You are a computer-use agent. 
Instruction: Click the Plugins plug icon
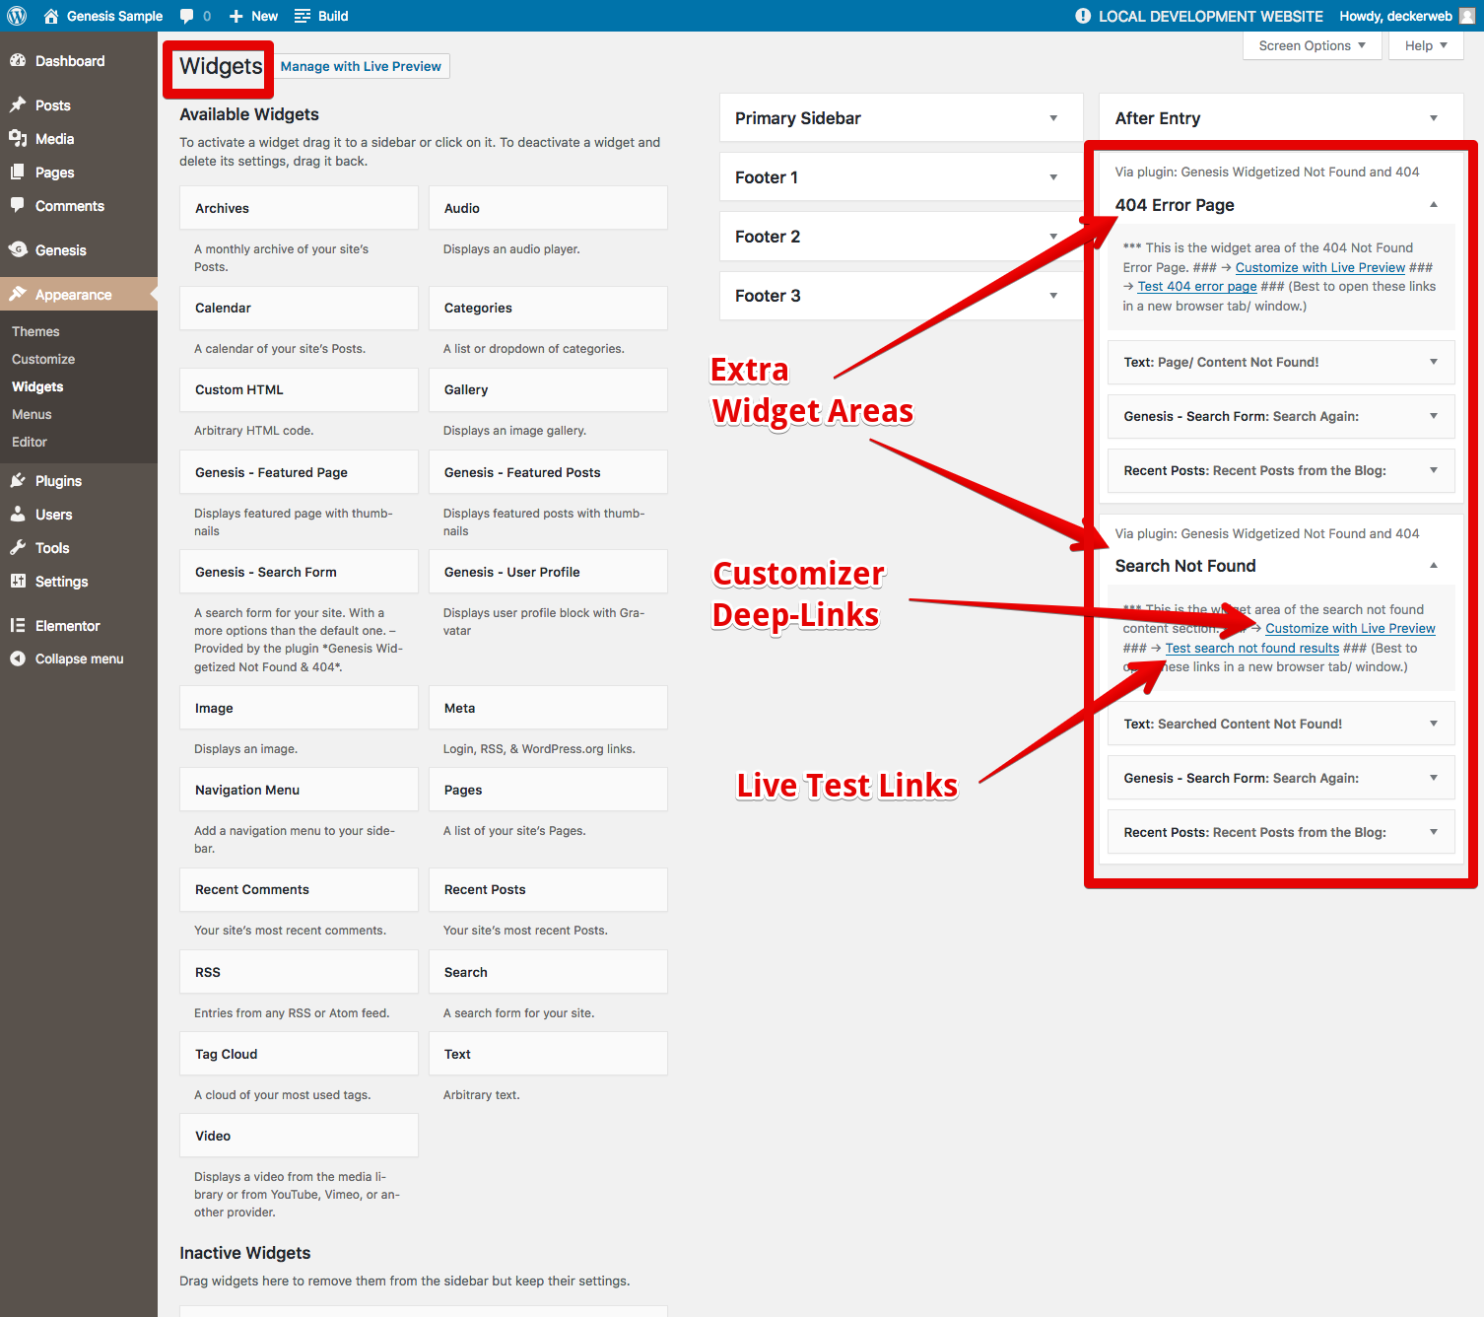coord(18,480)
